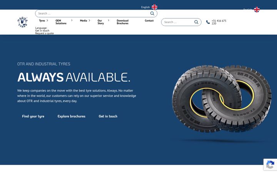277x173 pixels.
Task: Click the Request a quote link
Action: [44, 33]
